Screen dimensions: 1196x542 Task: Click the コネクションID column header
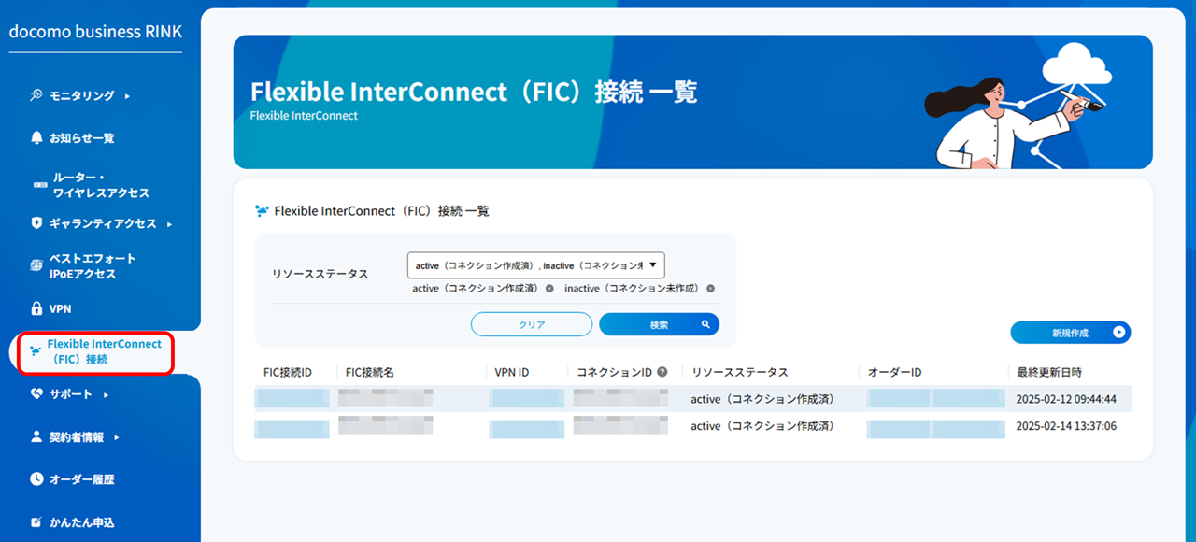pos(614,372)
